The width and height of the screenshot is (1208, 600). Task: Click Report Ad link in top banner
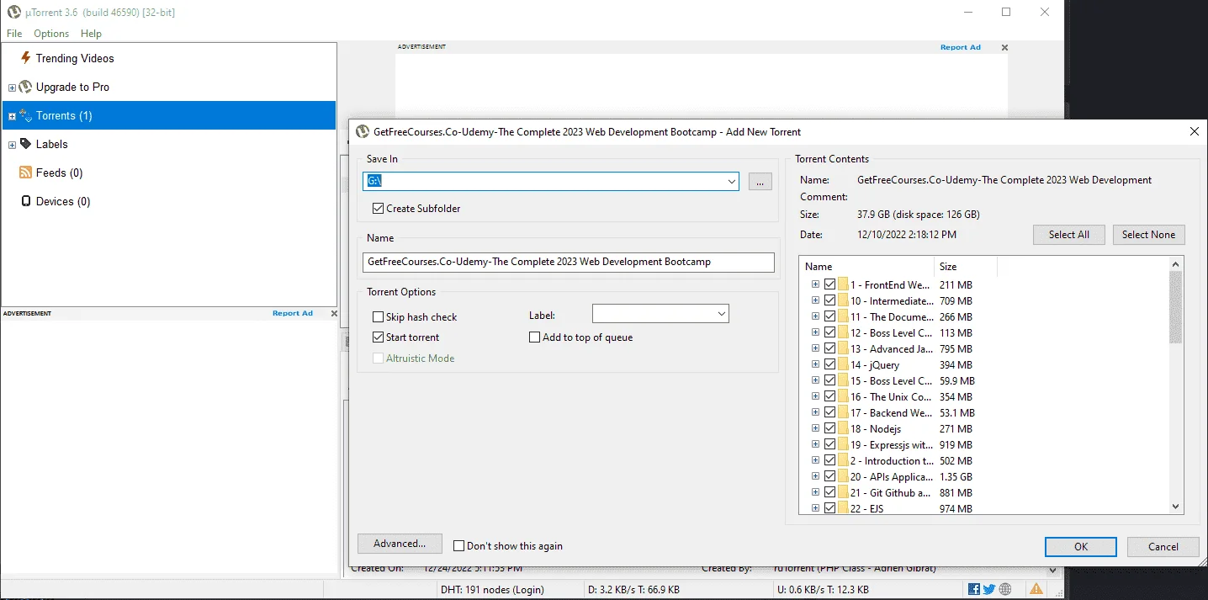click(x=961, y=47)
